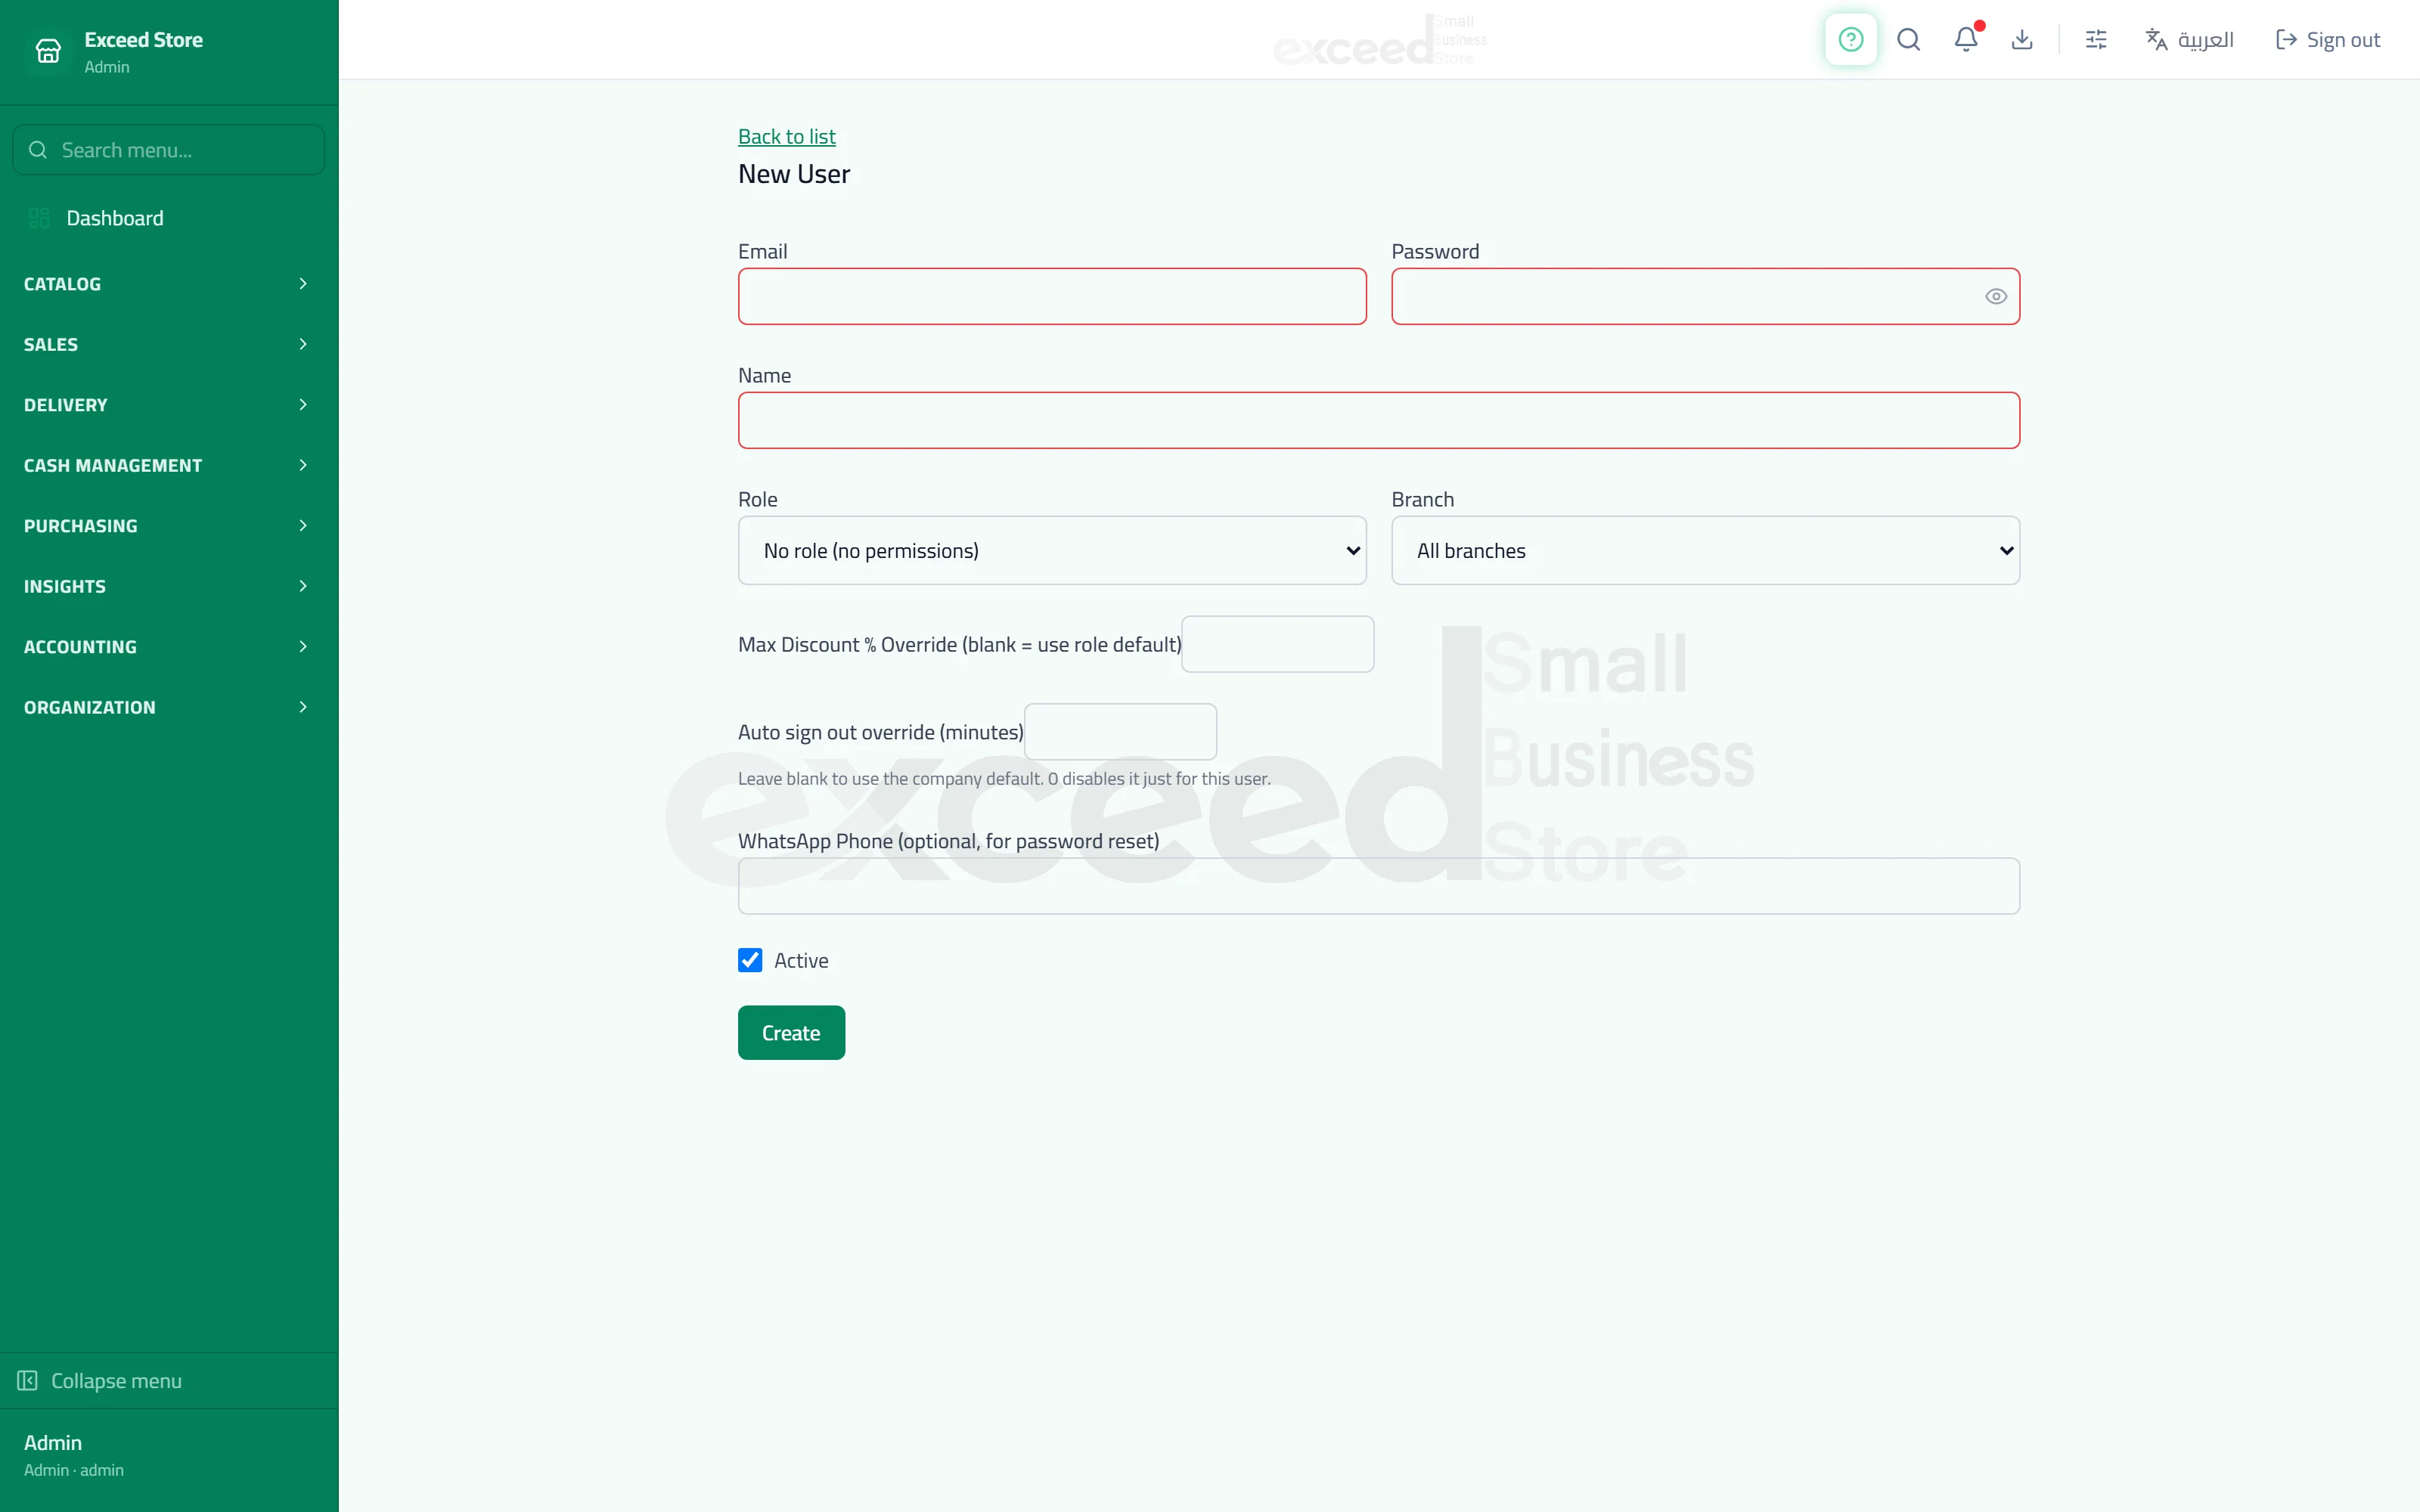
Task: Expand the CATALOG menu section
Action: point(166,284)
